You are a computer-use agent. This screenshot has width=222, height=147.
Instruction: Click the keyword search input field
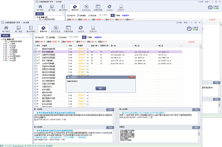[75, 37]
